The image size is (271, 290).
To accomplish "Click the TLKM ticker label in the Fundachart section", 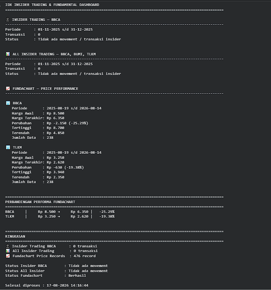I will (17, 147).
